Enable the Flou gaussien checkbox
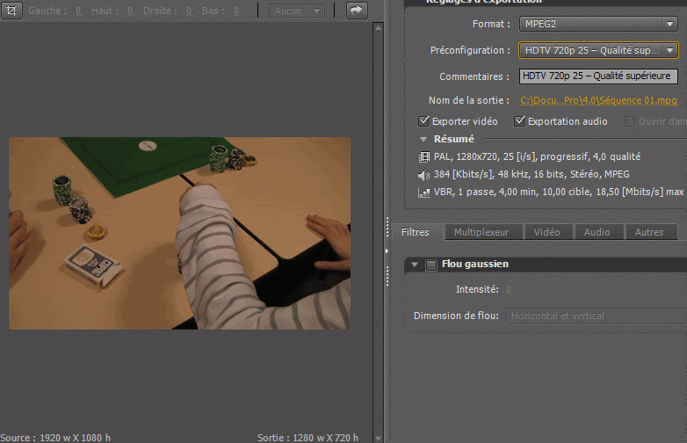 coord(431,265)
